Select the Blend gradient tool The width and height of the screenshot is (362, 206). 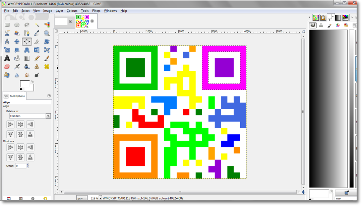pyautogui.click(x=27, y=58)
